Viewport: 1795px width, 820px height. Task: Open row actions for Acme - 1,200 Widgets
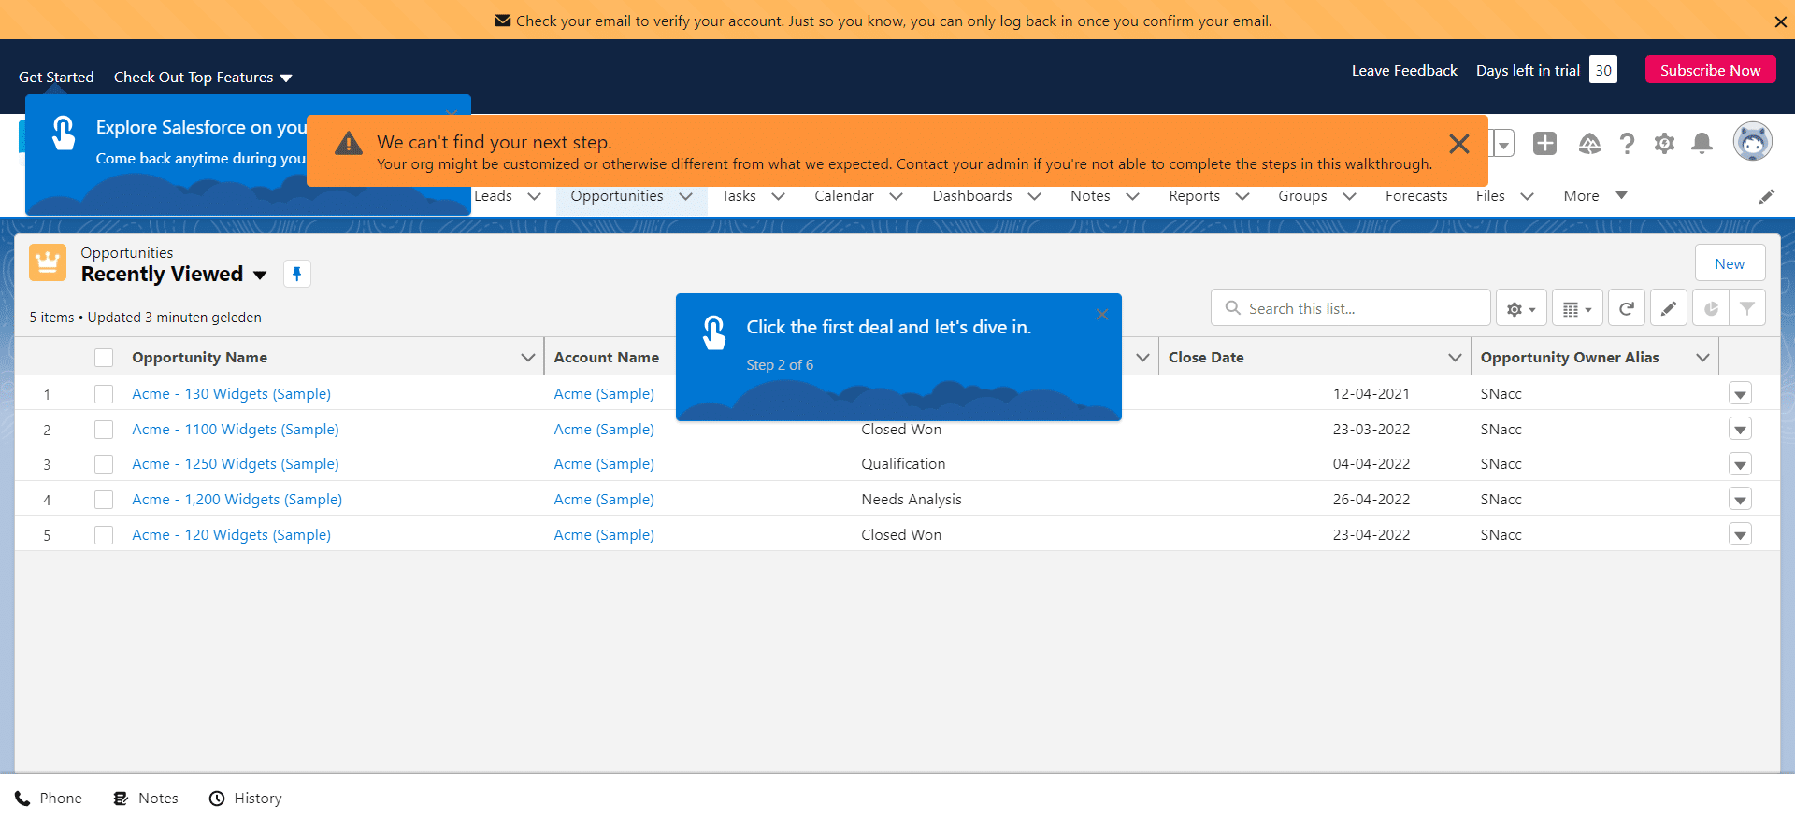tap(1740, 500)
